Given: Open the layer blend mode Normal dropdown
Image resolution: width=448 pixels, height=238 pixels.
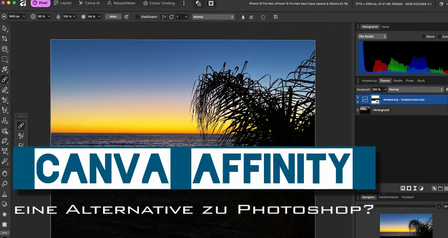Looking at the screenshot, I should tap(416, 90).
